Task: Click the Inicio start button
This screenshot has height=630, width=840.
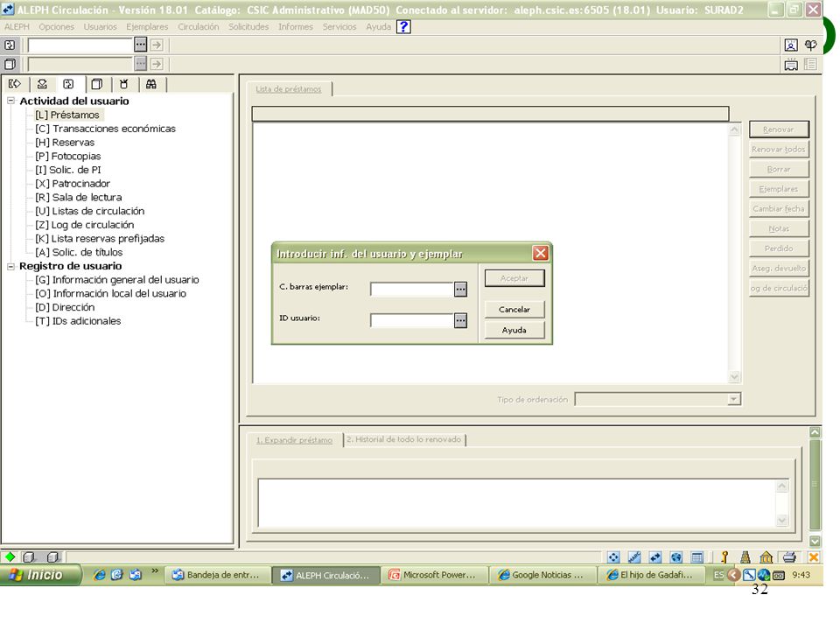Action: 39,575
